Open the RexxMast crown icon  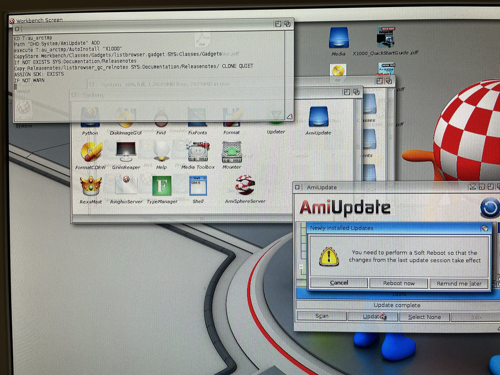coord(91,186)
